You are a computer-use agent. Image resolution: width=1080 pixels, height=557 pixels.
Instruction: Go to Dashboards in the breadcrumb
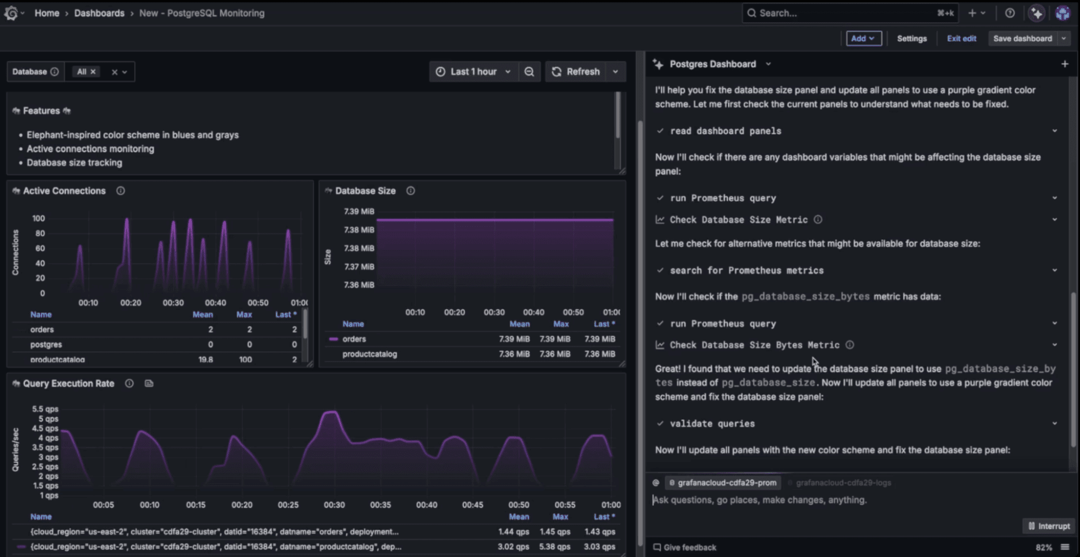(99, 13)
